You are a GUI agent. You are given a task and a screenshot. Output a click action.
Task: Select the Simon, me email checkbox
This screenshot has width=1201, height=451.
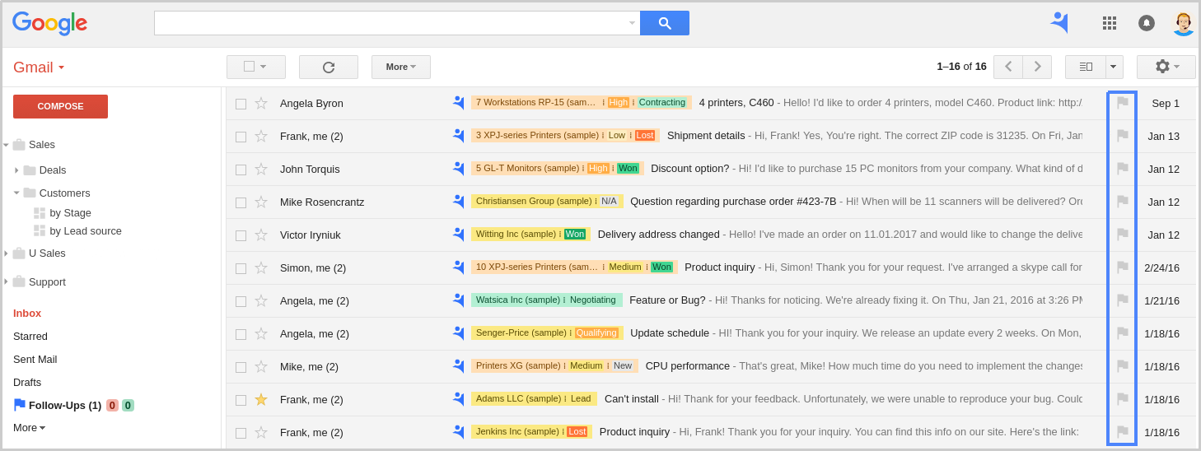(x=241, y=268)
